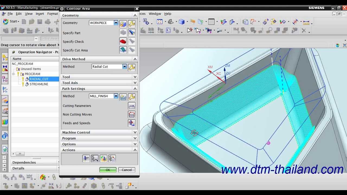
Task: Click the Display Specify Check flashlight icon
Action: click(131, 42)
